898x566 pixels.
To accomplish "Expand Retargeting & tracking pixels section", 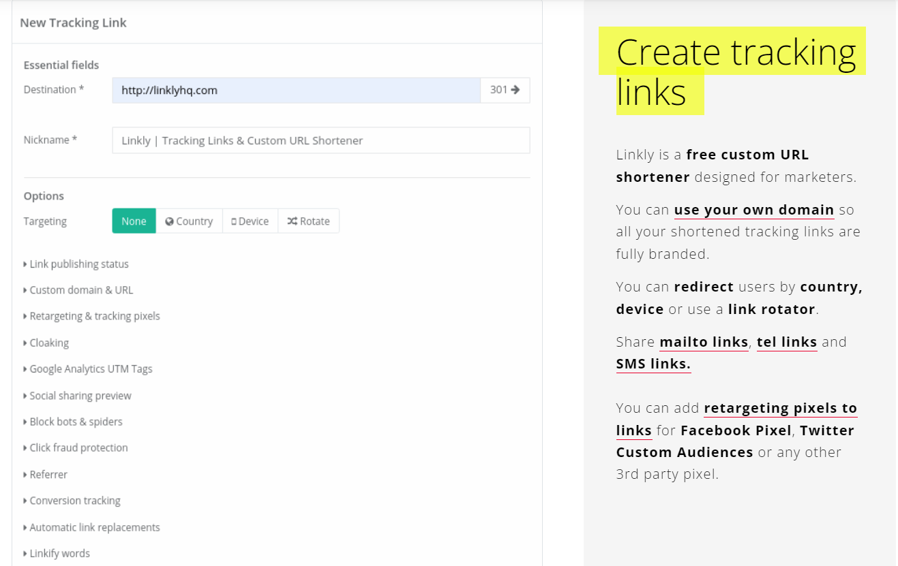I will click(x=94, y=316).
